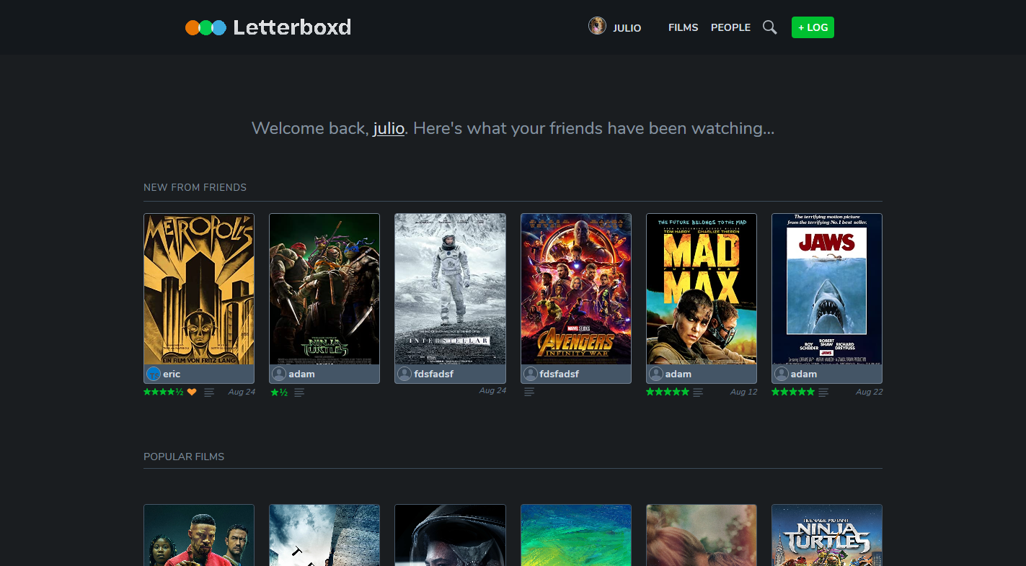The height and width of the screenshot is (566, 1026).
Task: Open the PEOPLE menu item
Action: click(x=730, y=27)
